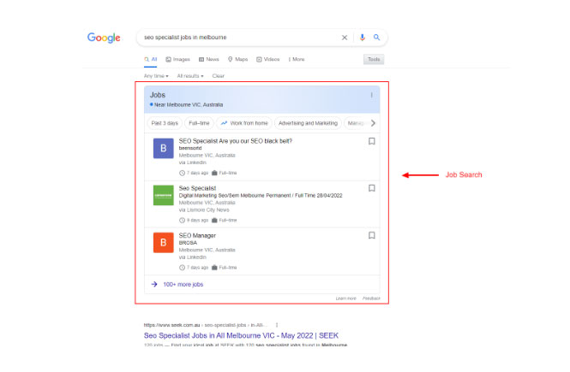
Task: Submit search with the magnifier icon
Action: (x=376, y=38)
